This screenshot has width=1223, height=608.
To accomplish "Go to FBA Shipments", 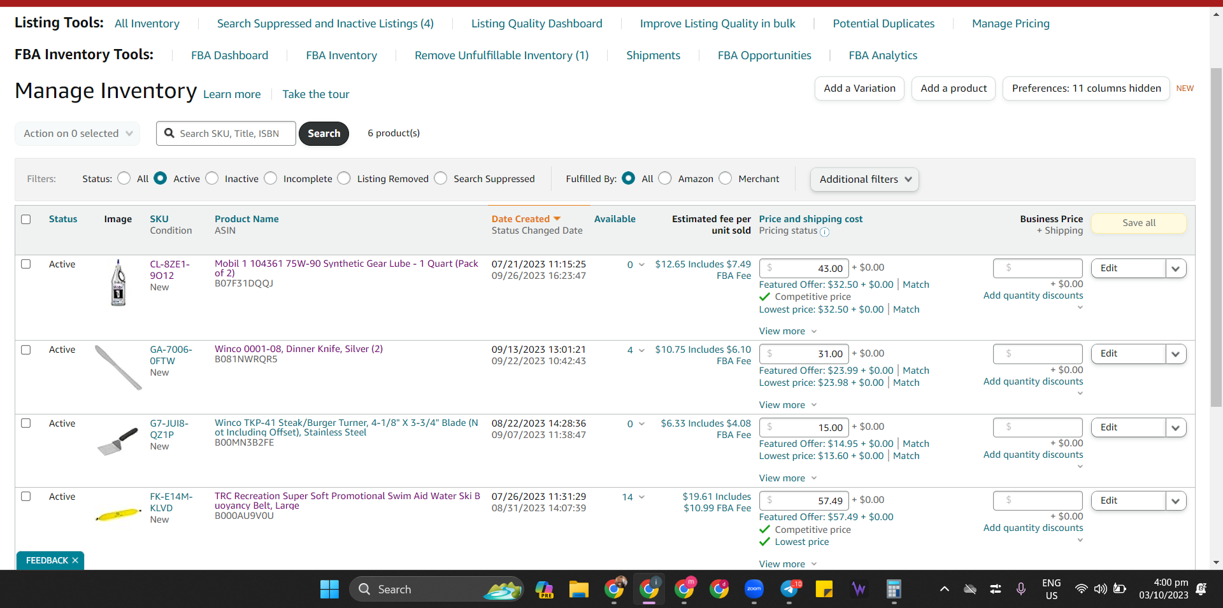I will [654, 55].
